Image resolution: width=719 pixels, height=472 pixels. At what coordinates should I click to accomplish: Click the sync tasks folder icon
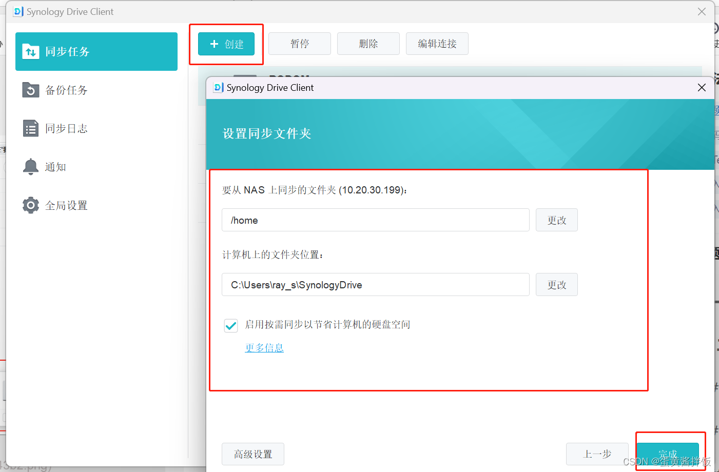pyautogui.click(x=31, y=51)
